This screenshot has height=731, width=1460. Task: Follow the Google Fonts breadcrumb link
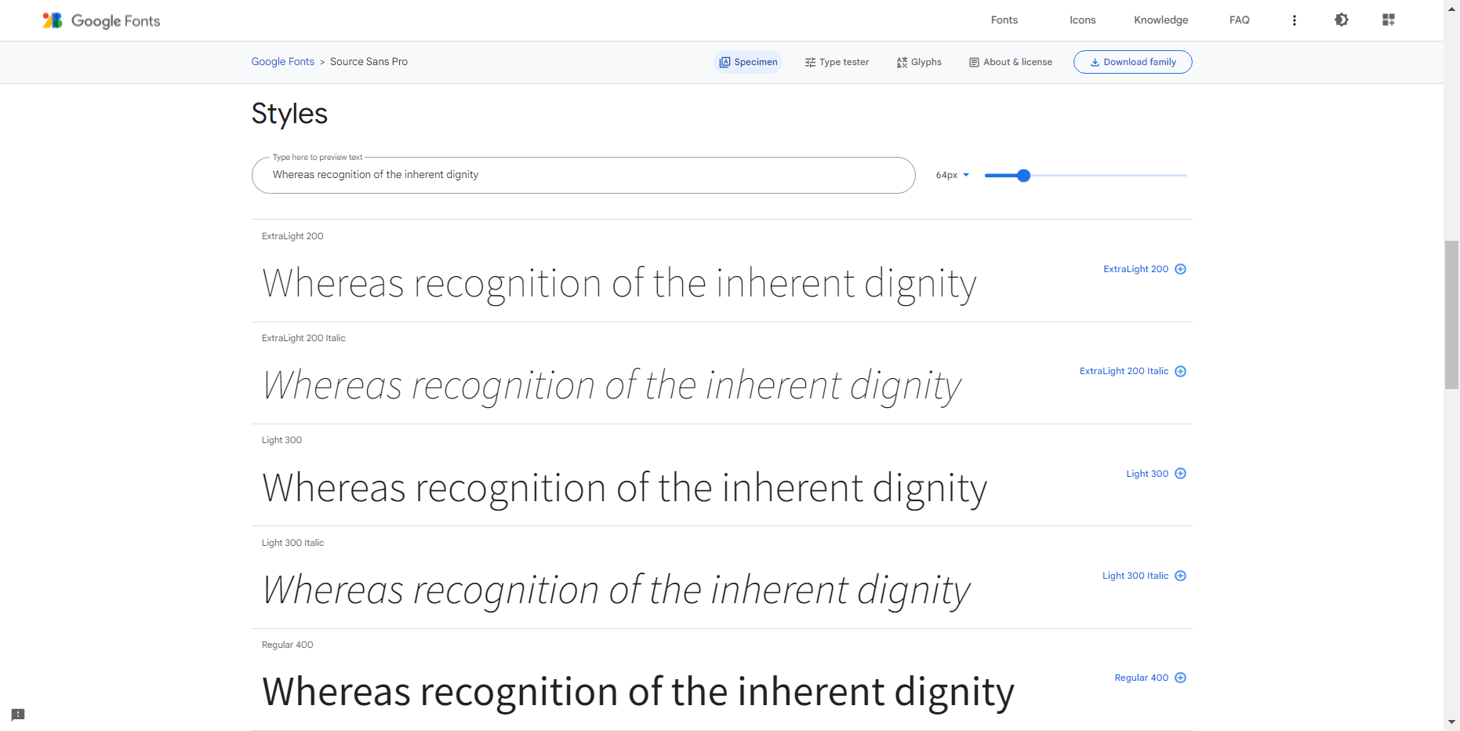click(x=282, y=62)
